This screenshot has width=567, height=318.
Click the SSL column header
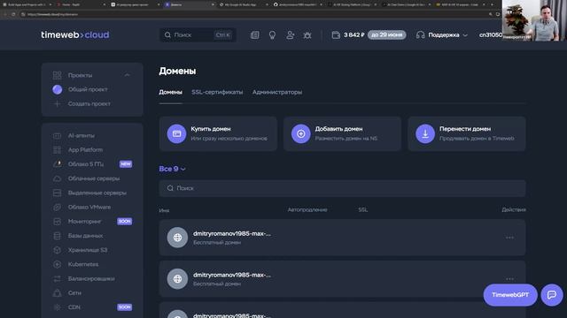(362, 210)
